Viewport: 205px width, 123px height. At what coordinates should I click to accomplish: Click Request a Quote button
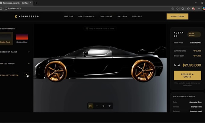187,75
